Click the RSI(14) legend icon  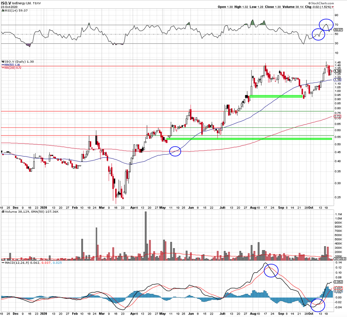pos(3,10)
